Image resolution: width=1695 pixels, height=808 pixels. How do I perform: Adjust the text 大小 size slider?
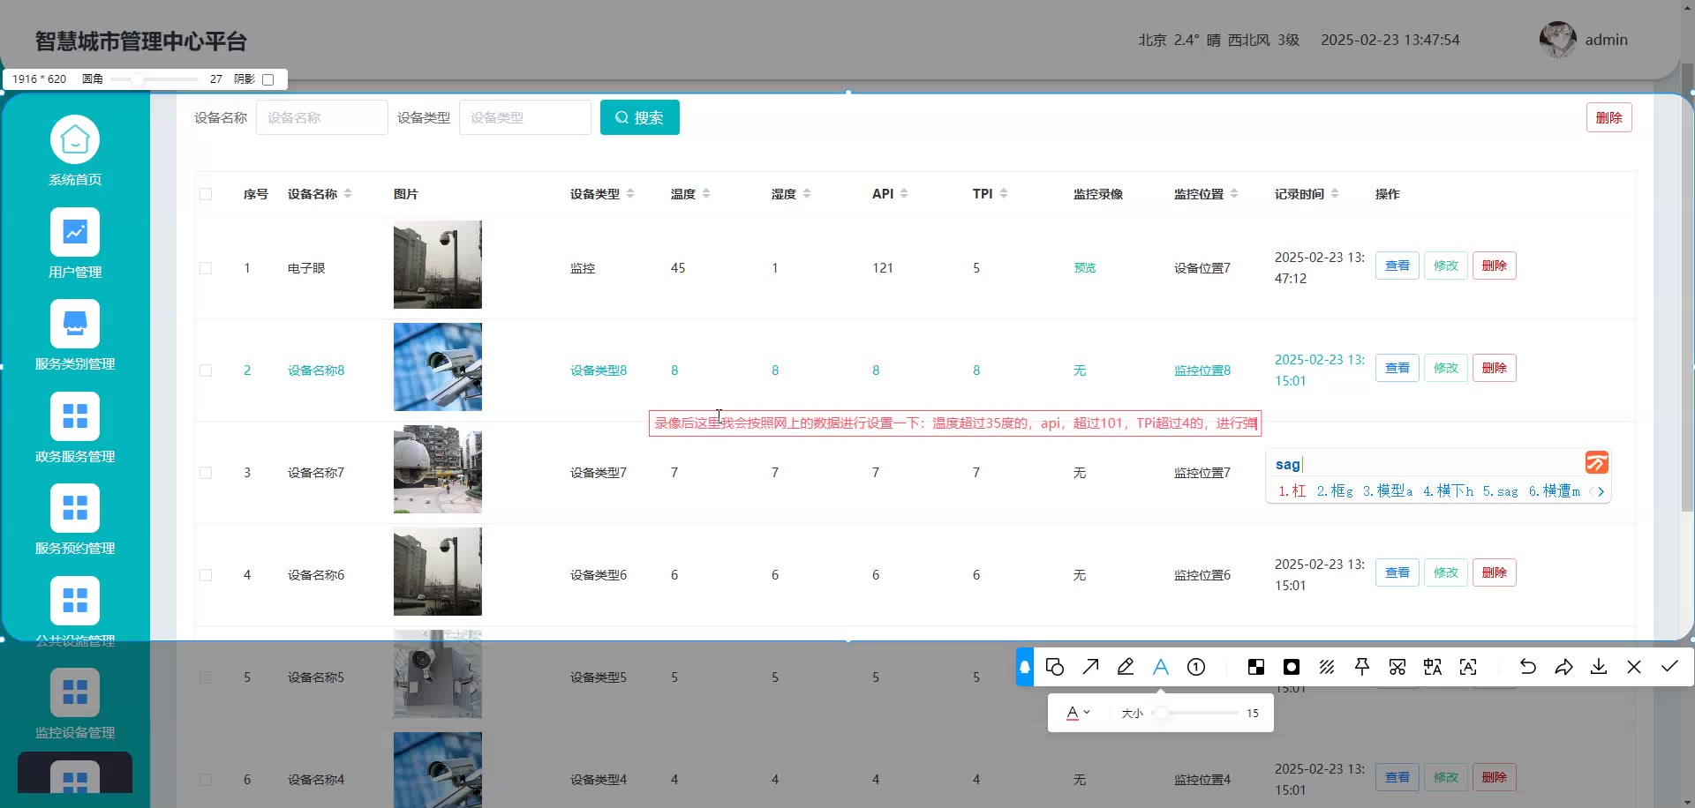click(1163, 713)
